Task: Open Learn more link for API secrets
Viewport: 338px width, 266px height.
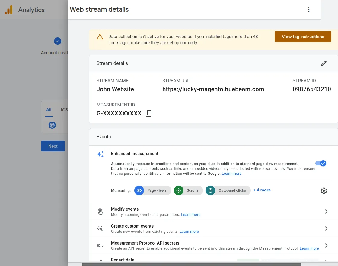Action: click(309, 248)
